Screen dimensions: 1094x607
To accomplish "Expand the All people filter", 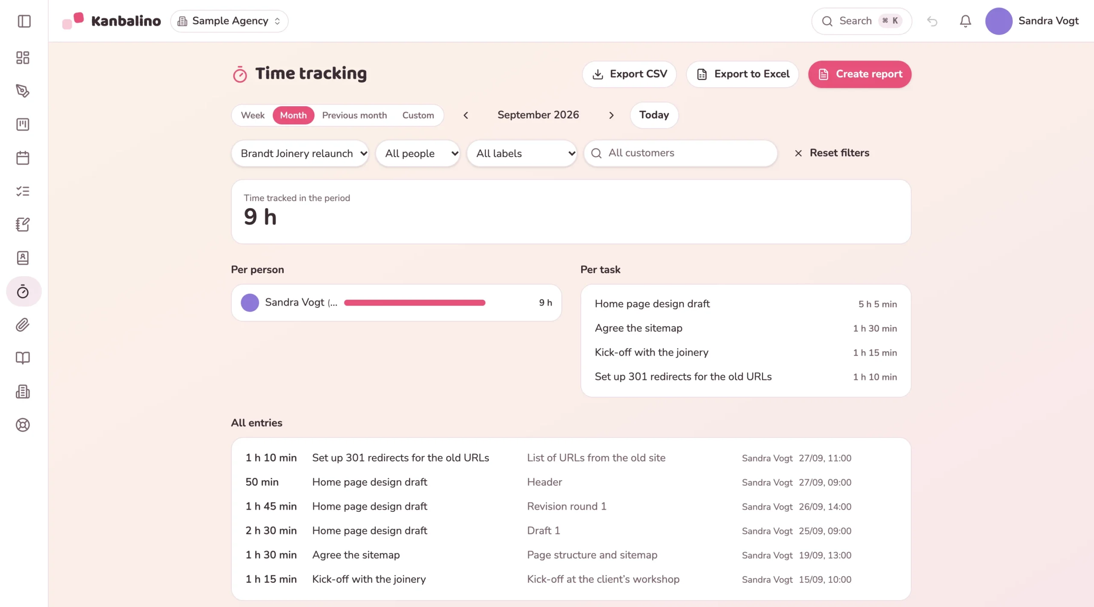I will 418,153.
